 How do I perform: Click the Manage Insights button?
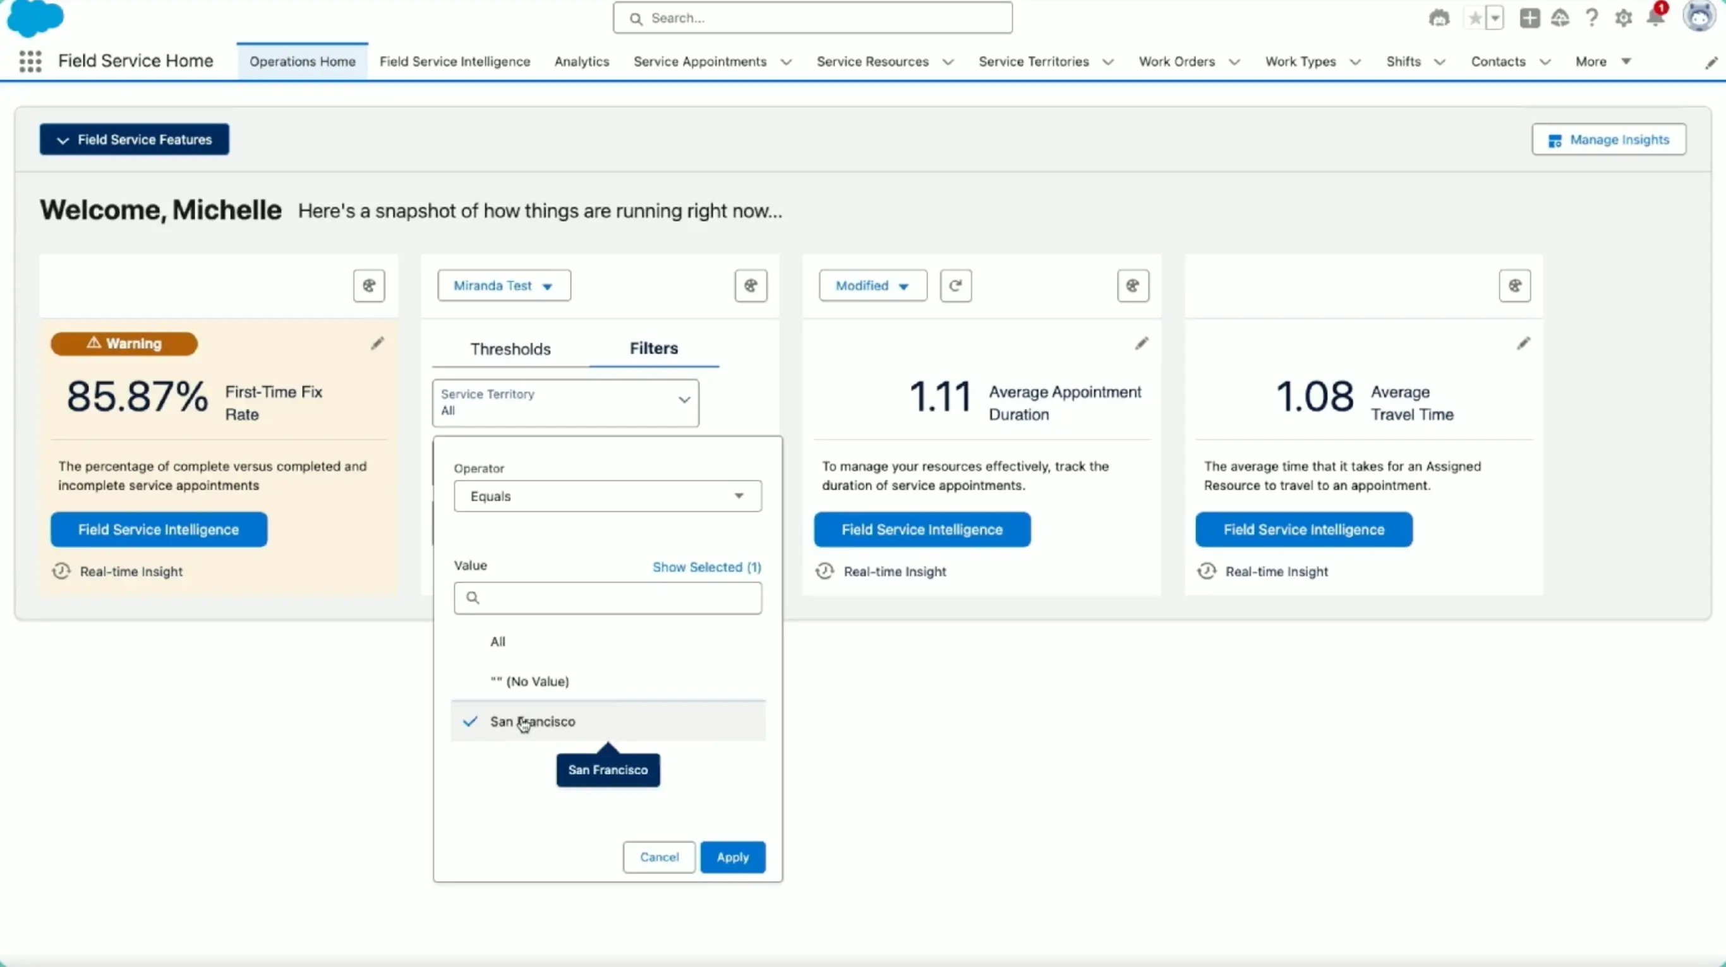[1608, 139]
